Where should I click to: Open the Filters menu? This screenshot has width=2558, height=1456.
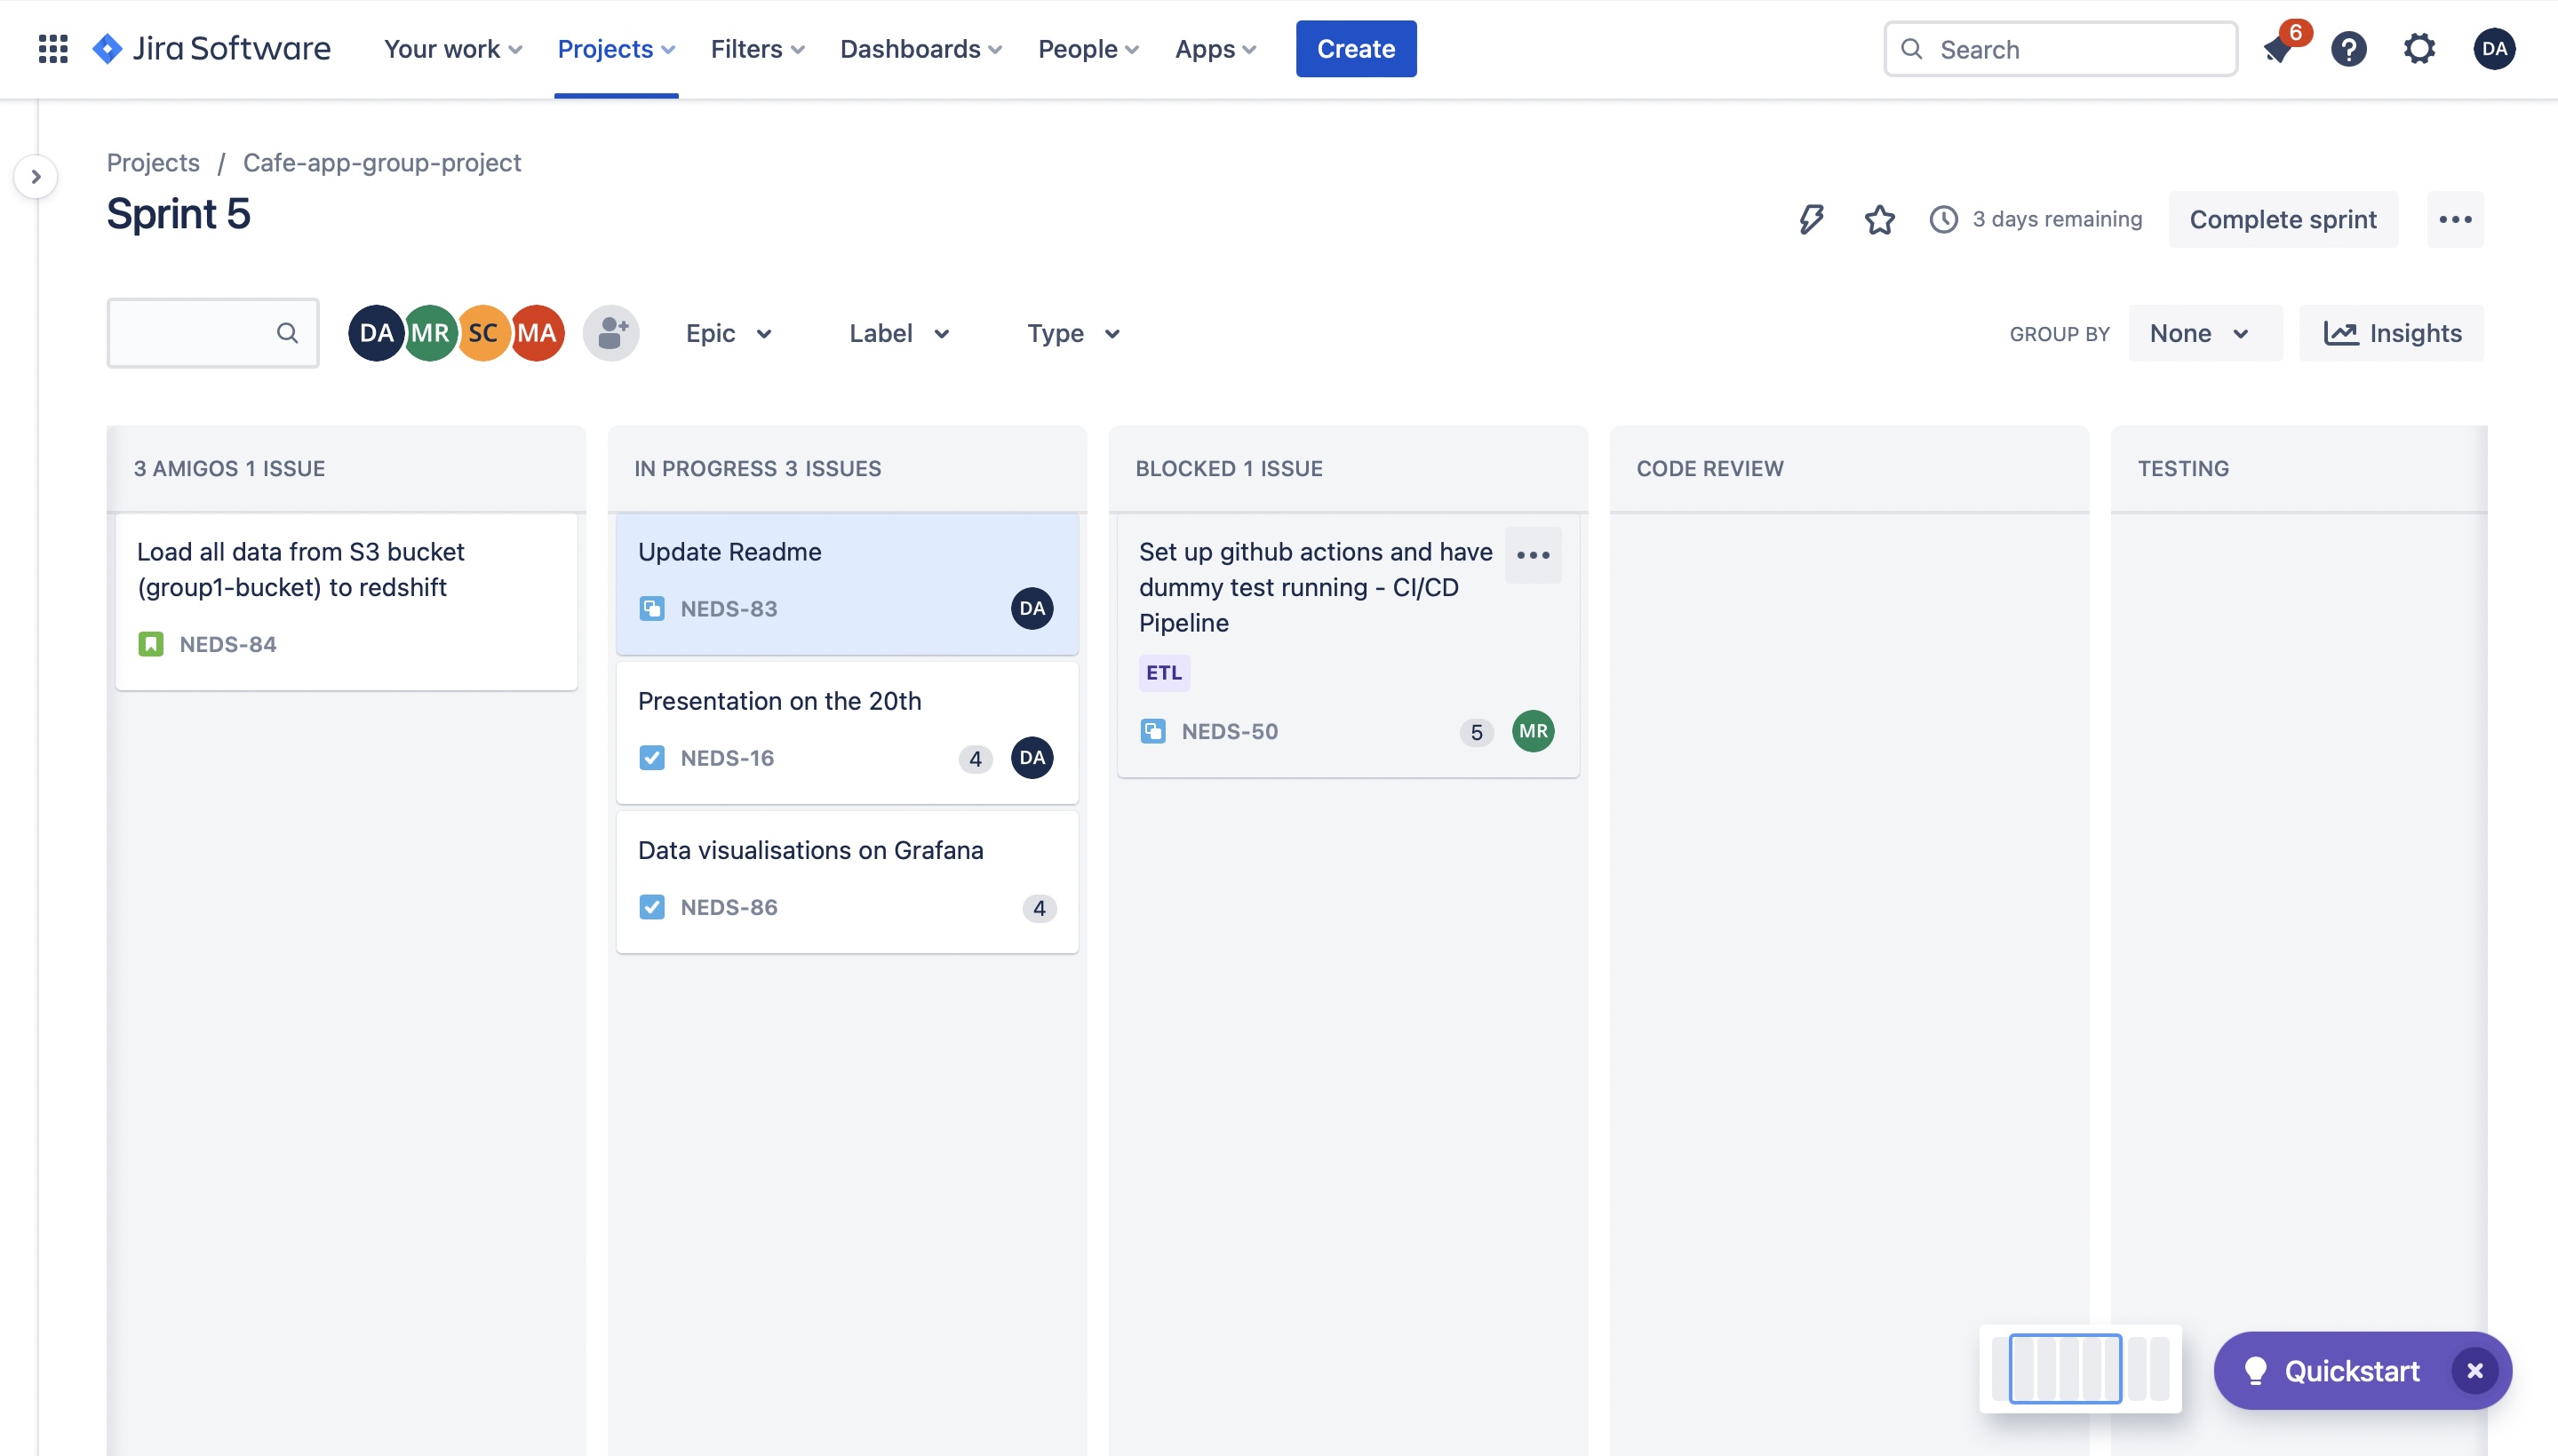click(757, 49)
